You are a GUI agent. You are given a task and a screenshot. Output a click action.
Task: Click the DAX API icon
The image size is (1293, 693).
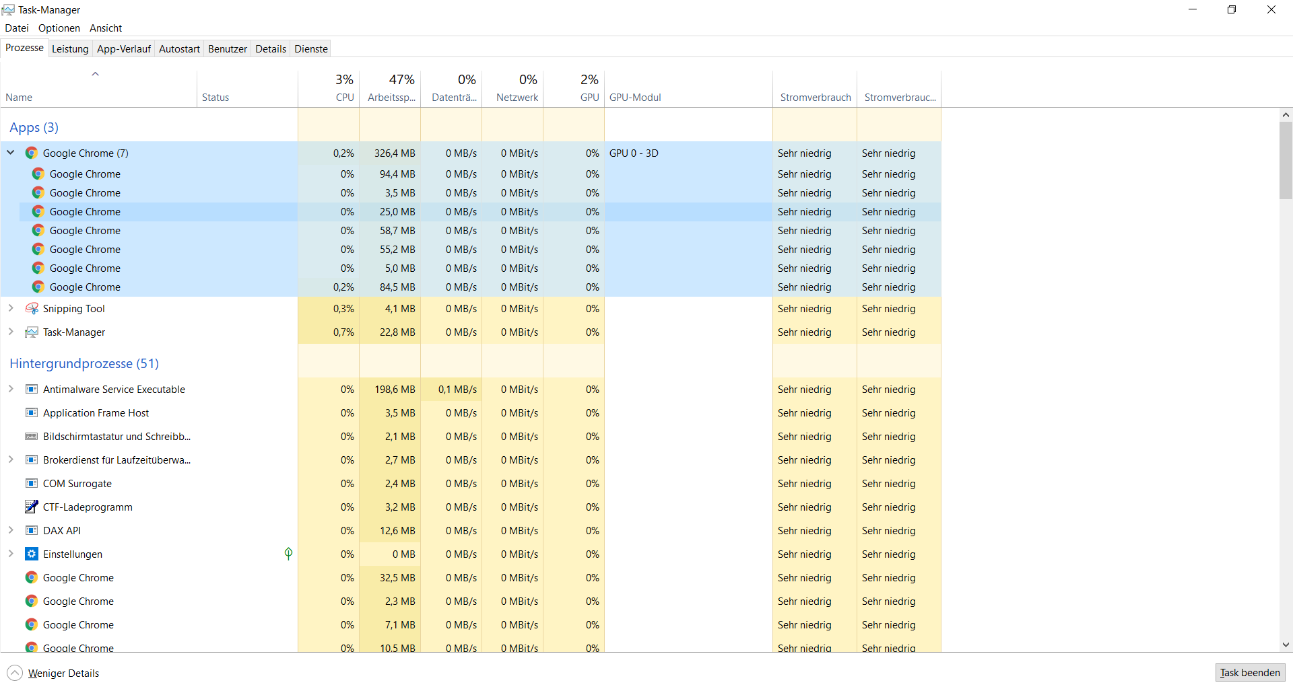(x=32, y=530)
